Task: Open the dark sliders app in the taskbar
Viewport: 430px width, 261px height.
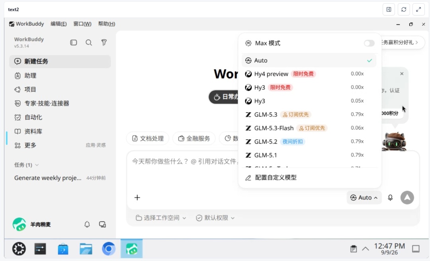Action: click(40, 249)
